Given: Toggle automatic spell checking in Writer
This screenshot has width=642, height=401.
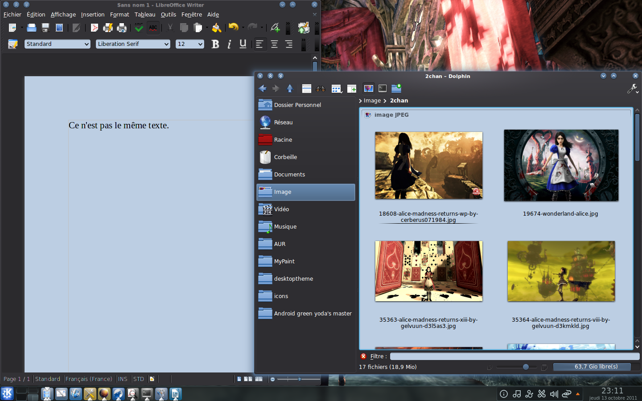Looking at the screenshot, I should click(x=153, y=28).
